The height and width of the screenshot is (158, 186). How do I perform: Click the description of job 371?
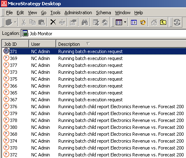[91, 51]
